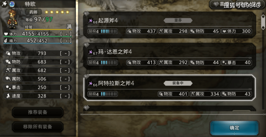Toggle favorite heart on 玛·达恩之斧4
The width and height of the screenshot is (266, 137).
(87, 45)
